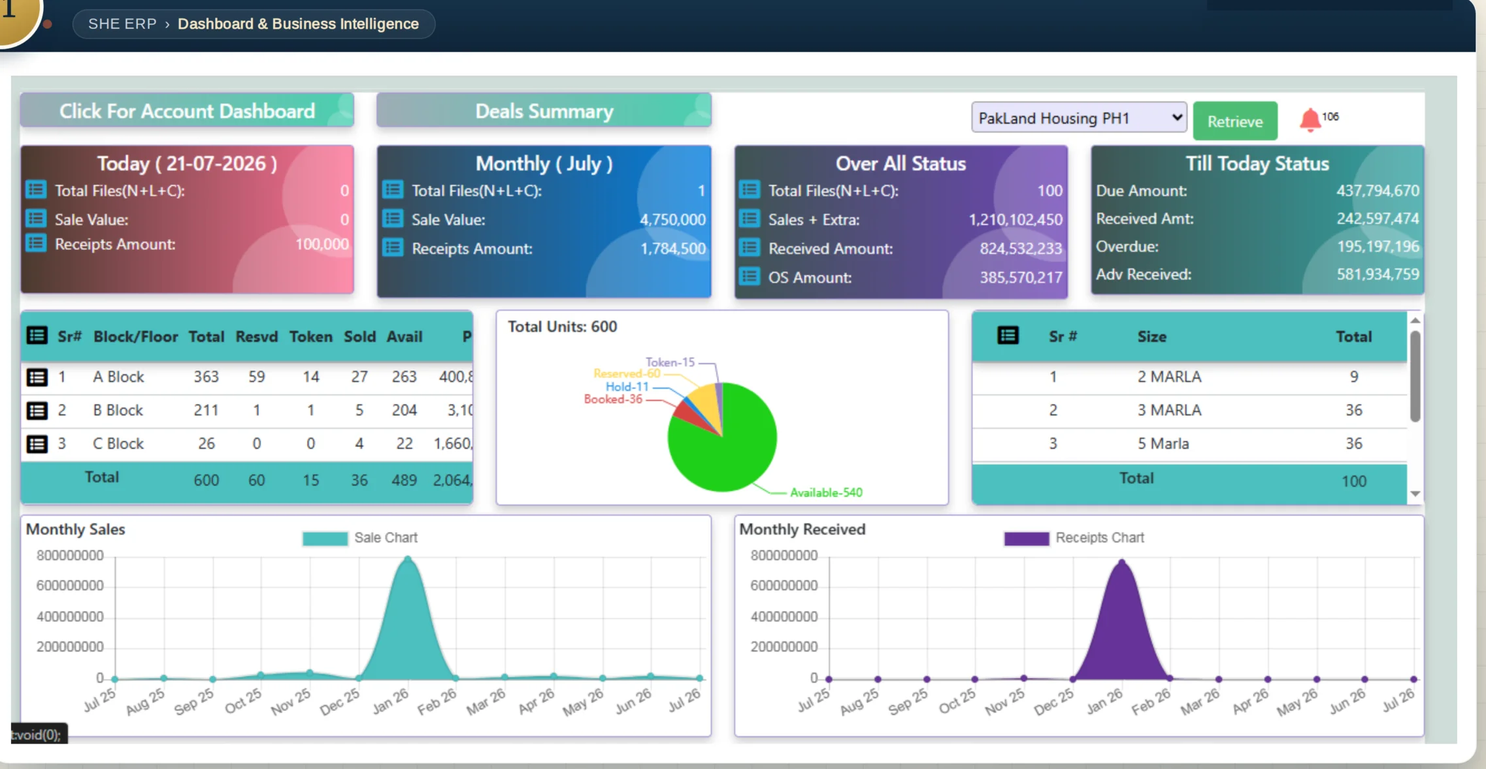Open details icon for C Block row
Screen dimensions: 1486x769
tap(37, 444)
